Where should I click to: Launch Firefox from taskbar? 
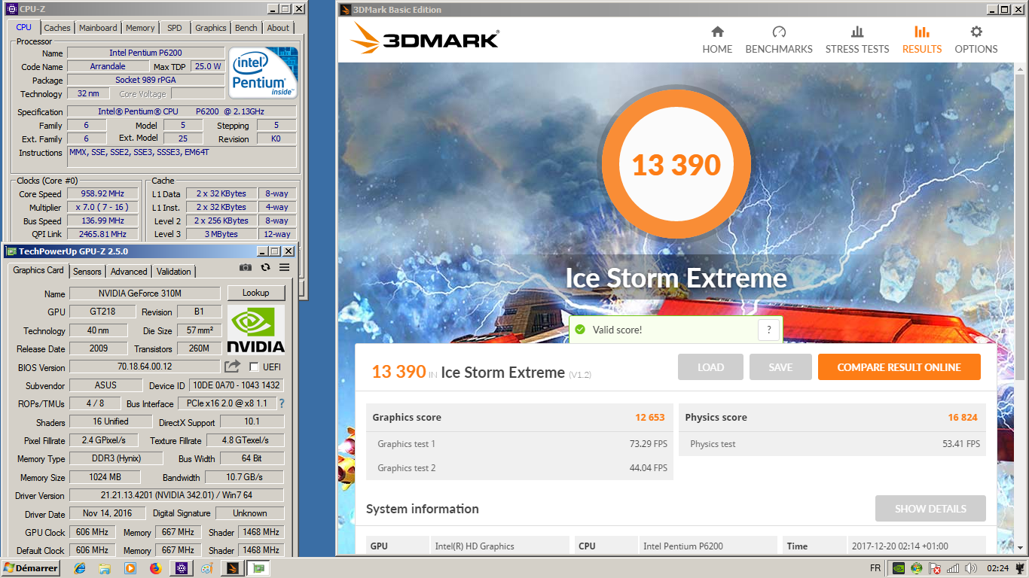155,568
